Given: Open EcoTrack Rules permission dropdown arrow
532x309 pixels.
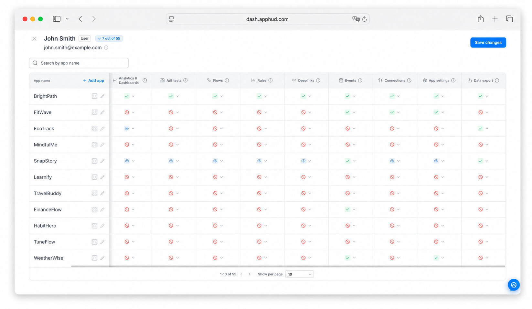Looking at the screenshot, I should coord(266,129).
